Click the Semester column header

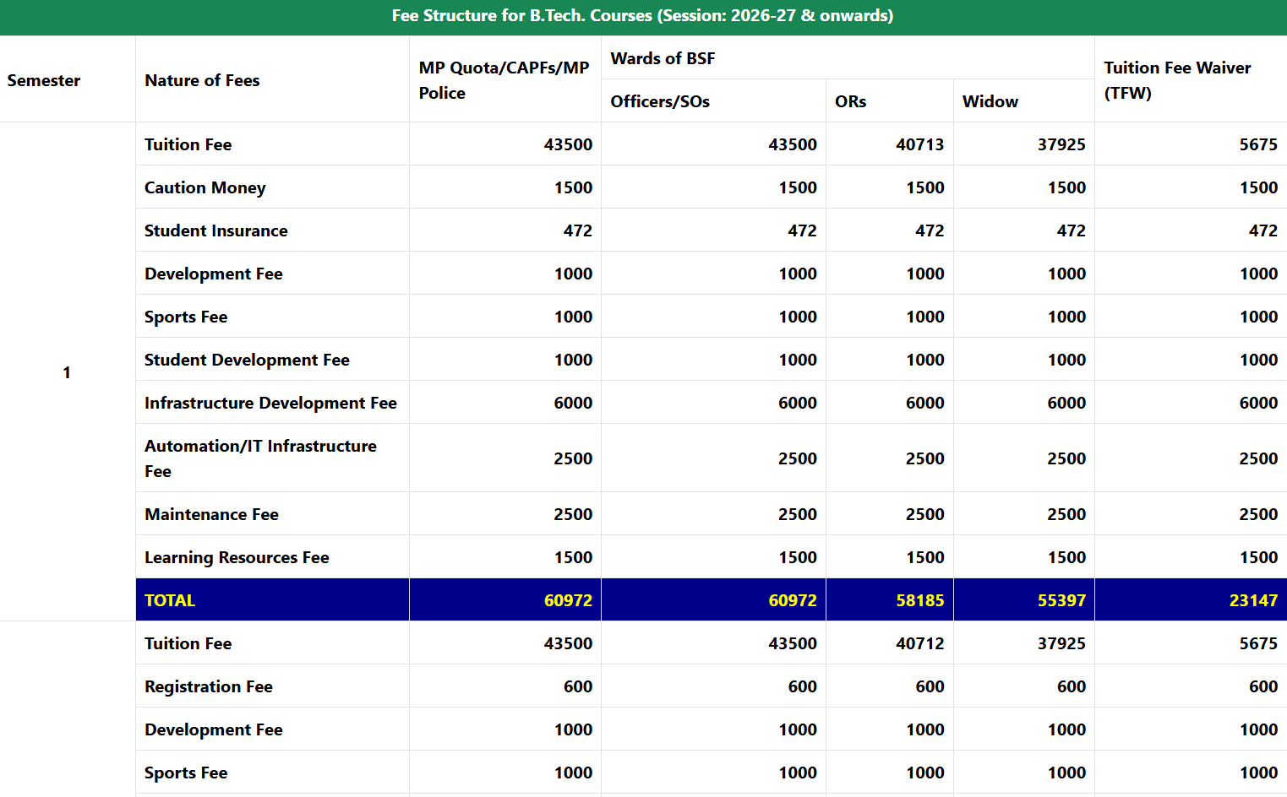click(44, 80)
